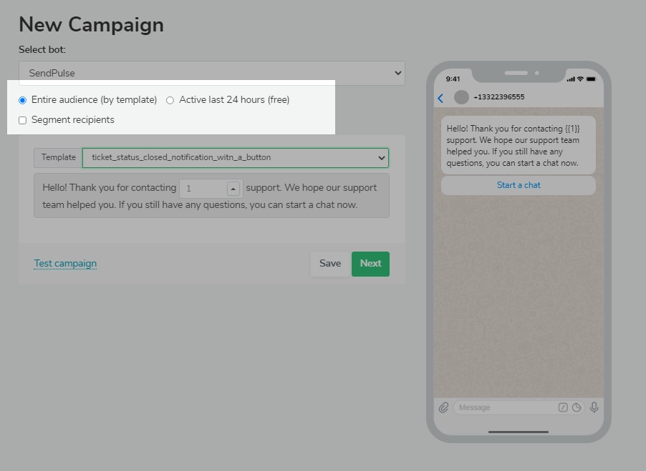This screenshot has height=471, width=646.
Task: Enable the Segment recipients checkbox
Action: pos(22,120)
